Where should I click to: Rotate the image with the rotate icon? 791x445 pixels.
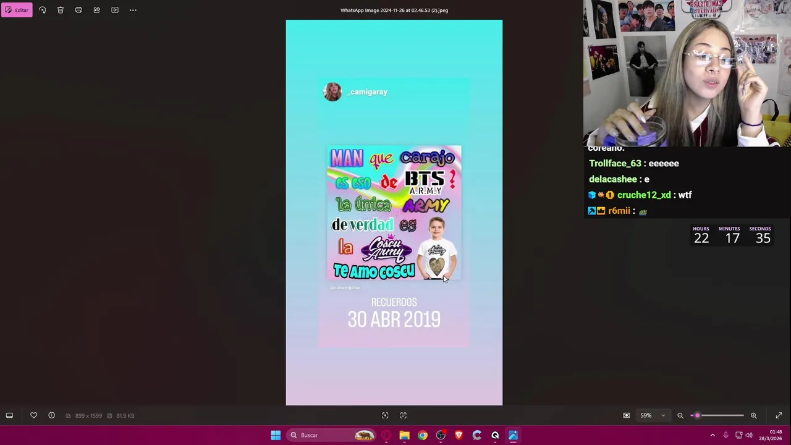(x=43, y=10)
